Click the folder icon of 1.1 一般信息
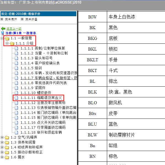 coord(7,38)
